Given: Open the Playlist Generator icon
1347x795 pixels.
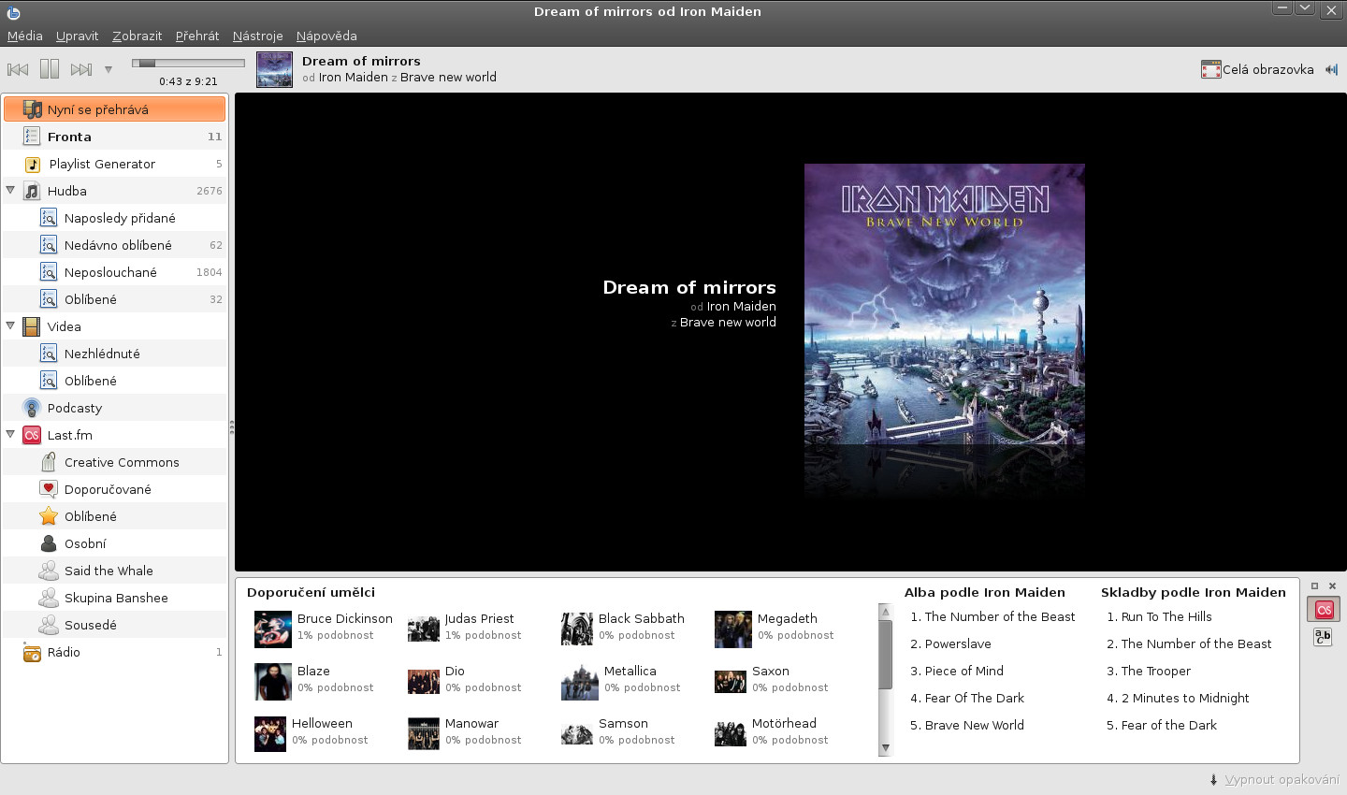Looking at the screenshot, I should pos(32,164).
